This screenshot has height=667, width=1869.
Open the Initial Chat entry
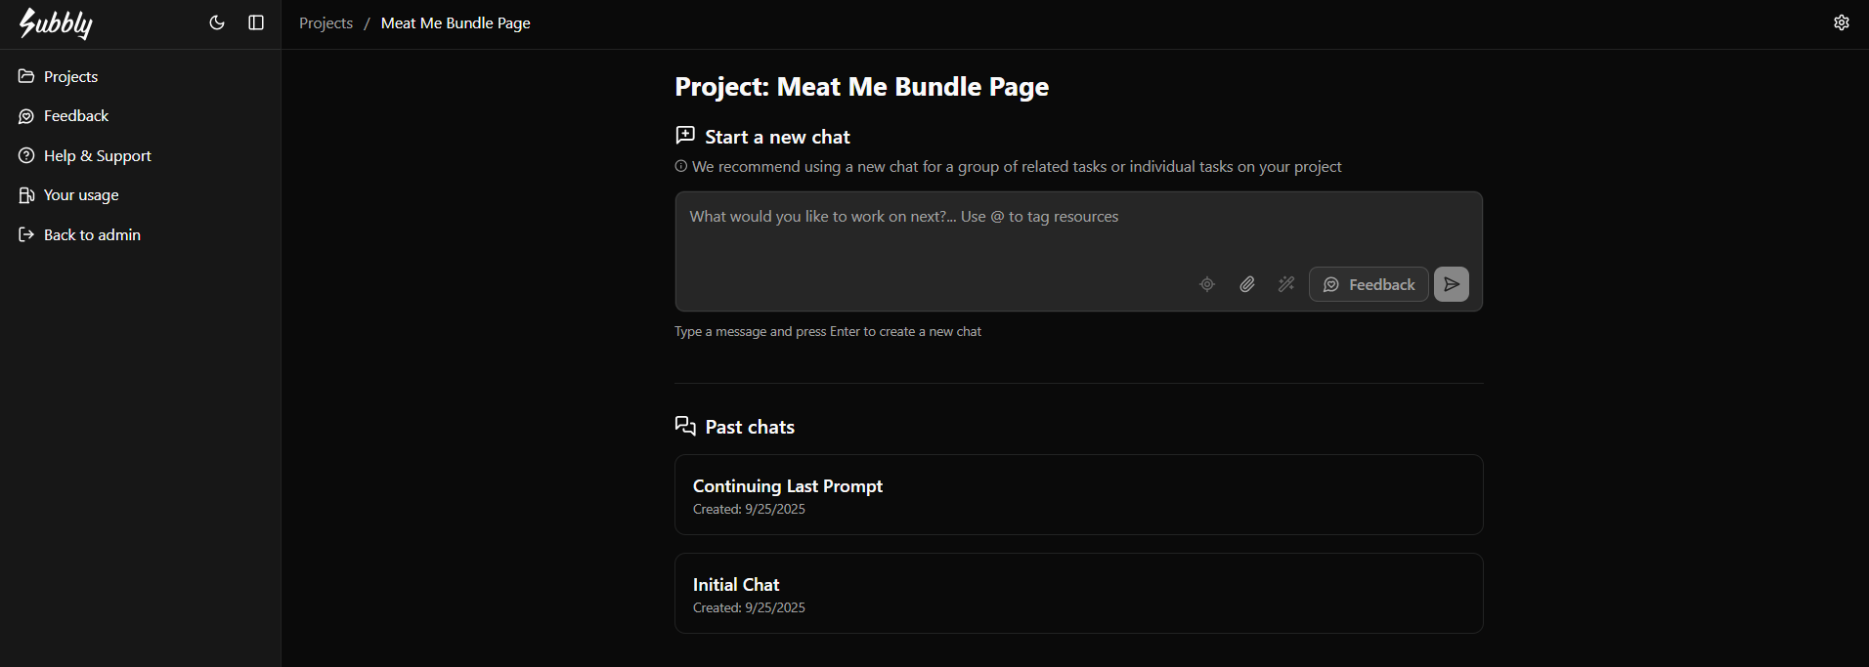[x=1079, y=594]
